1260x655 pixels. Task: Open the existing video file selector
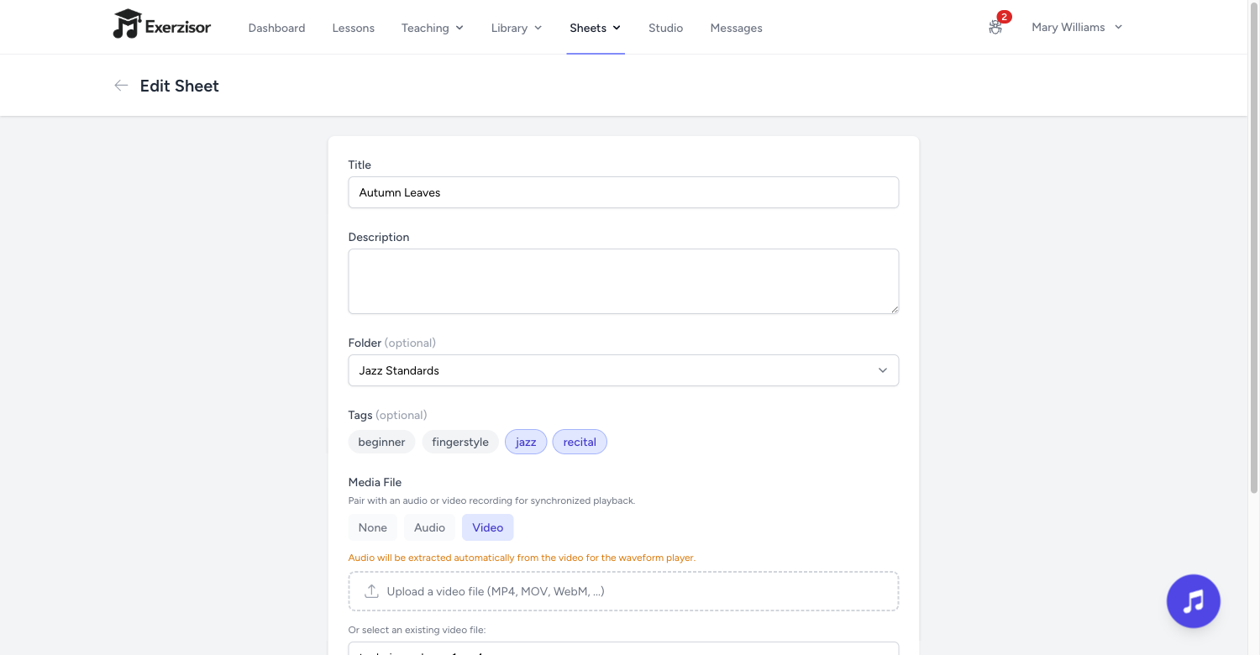pyautogui.click(x=623, y=648)
